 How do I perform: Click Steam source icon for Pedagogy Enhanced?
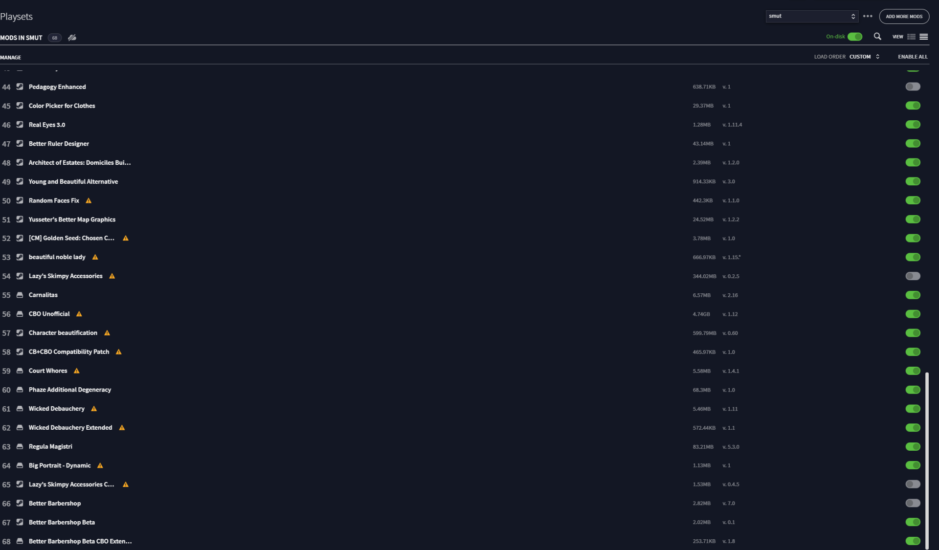pyautogui.click(x=20, y=87)
